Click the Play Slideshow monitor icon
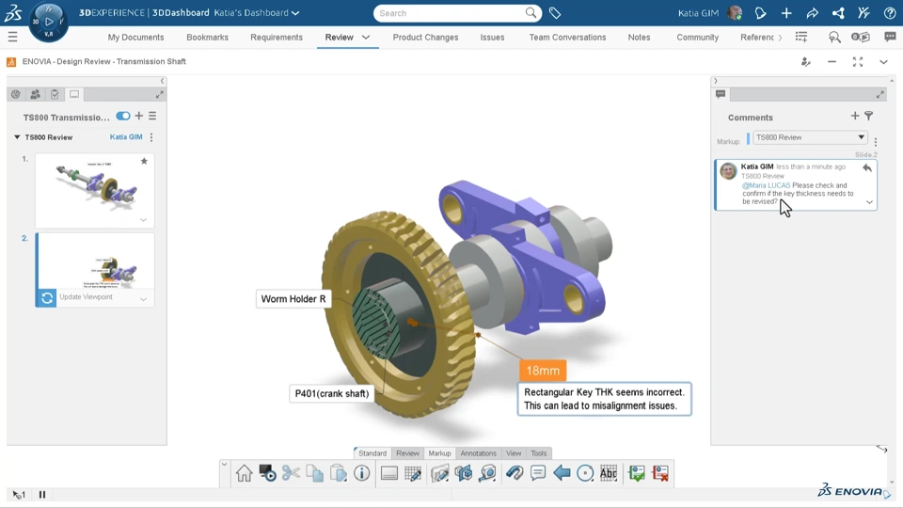This screenshot has width=903, height=508. (x=267, y=473)
